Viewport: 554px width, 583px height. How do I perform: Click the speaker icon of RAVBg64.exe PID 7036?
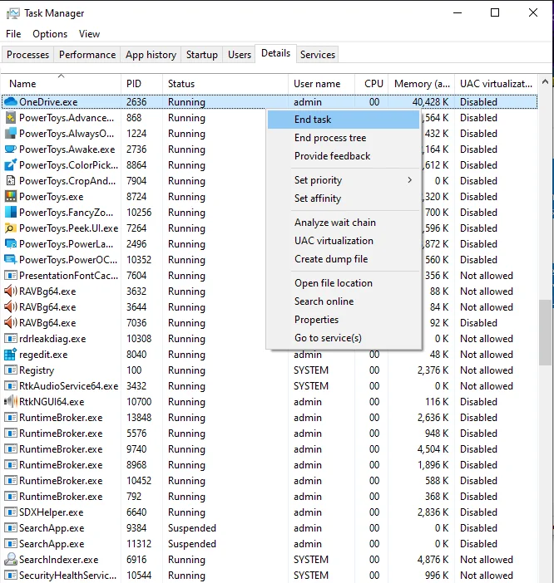11,323
